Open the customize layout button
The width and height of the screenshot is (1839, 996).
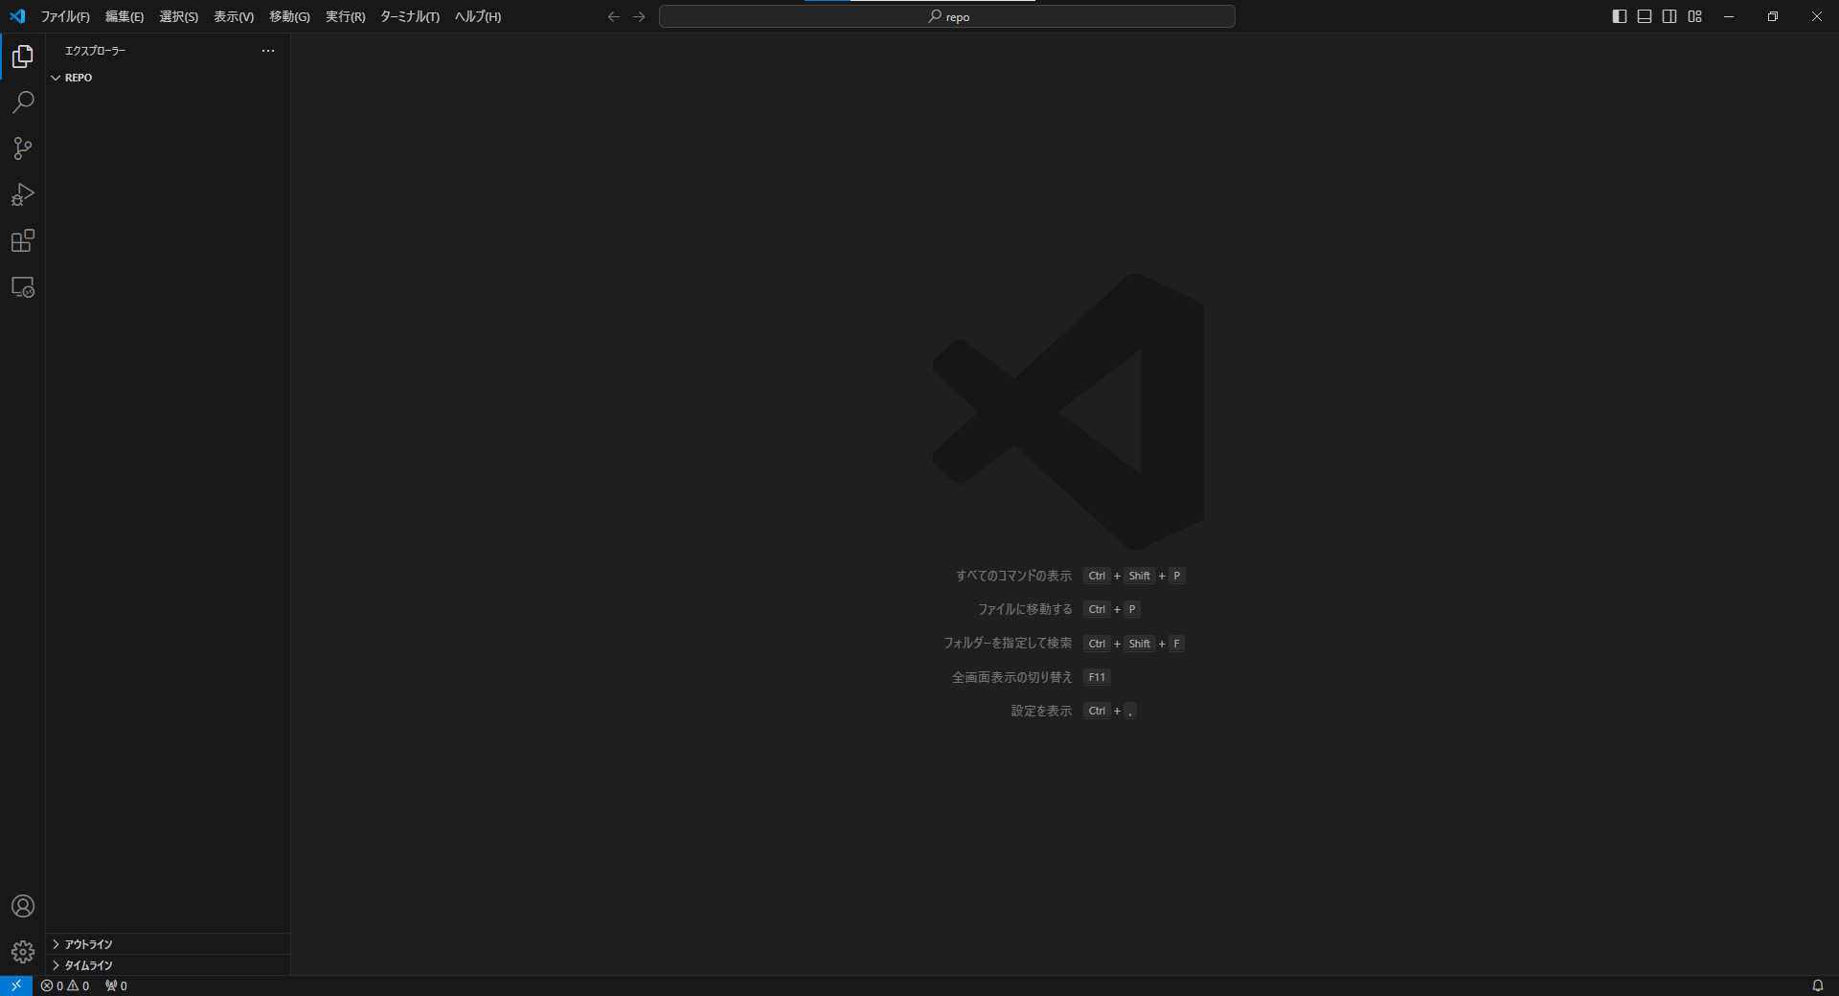(x=1695, y=16)
